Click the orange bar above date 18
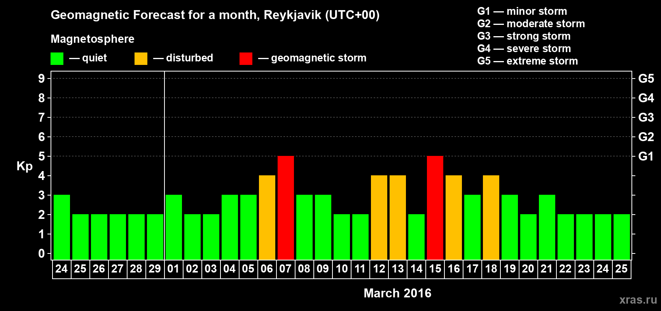Viewport: 661px width, 311px height. coord(491,217)
